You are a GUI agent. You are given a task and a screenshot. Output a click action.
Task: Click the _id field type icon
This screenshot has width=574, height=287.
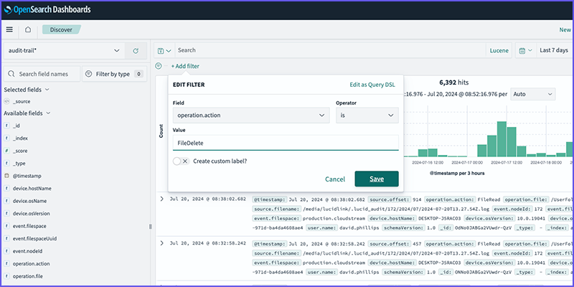(6, 126)
